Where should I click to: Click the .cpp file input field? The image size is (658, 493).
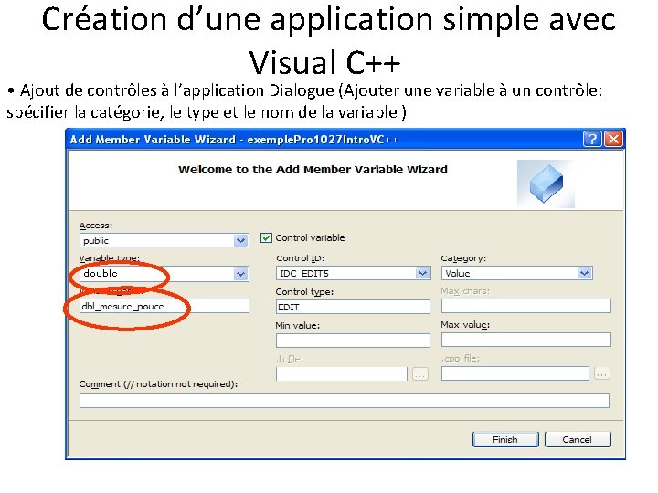tap(515, 373)
